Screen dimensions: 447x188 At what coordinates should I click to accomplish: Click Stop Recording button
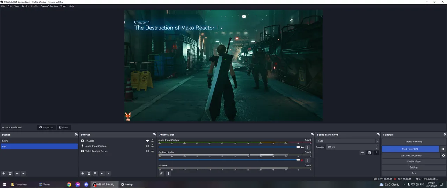tap(410, 149)
